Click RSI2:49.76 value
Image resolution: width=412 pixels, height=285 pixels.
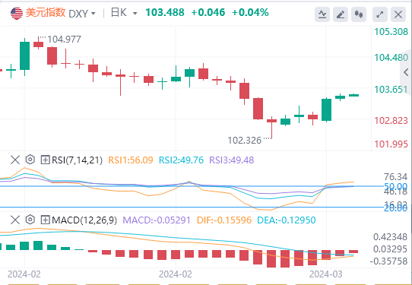[x=182, y=160]
